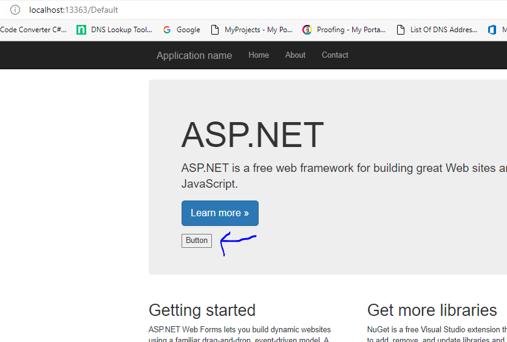The image size is (507, 342).
Task: Open the Code Converter C# bookmark
Action: 33,30
